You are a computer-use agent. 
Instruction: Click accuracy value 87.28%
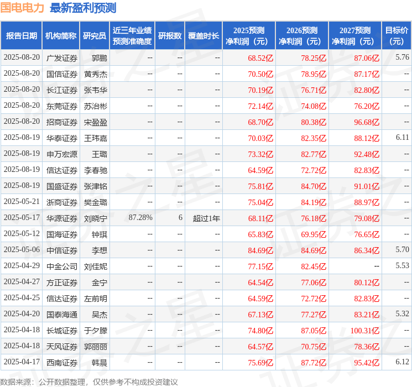coord(140,217)
